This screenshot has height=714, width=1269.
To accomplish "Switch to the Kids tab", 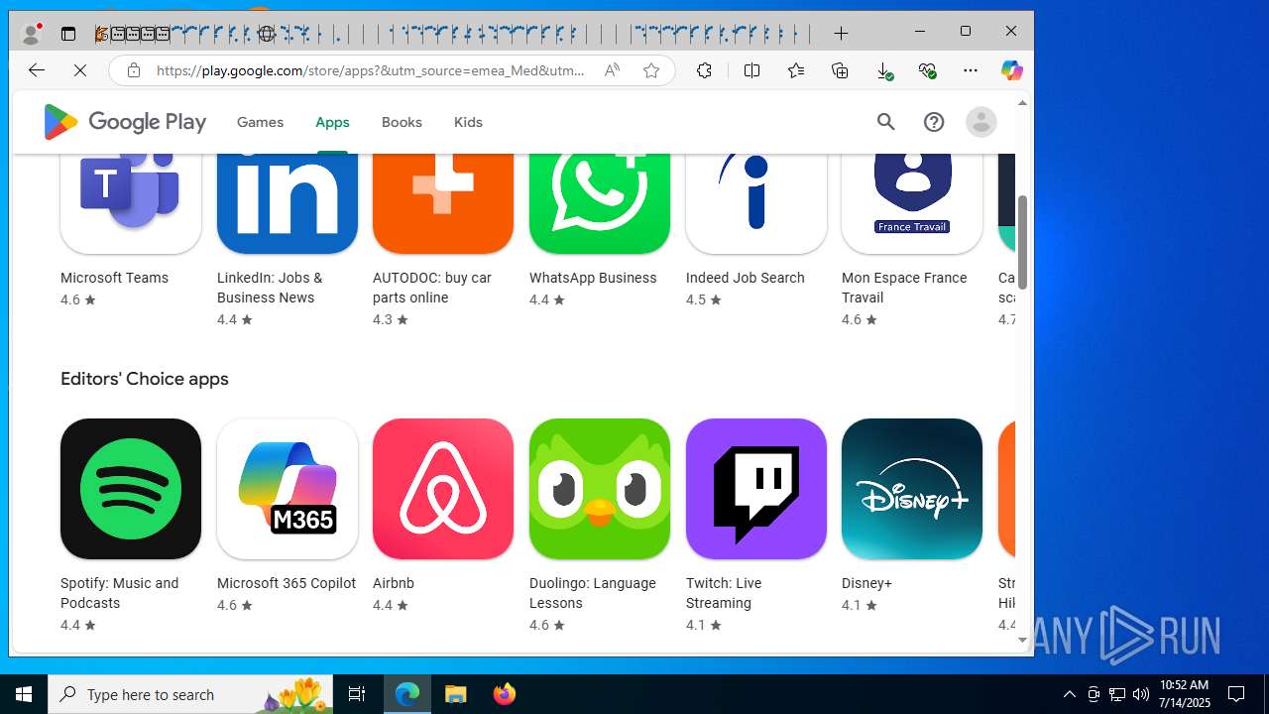I will point(468,122).
